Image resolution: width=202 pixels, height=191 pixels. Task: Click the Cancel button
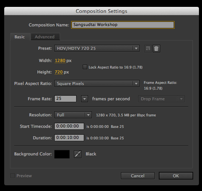tap(138, 176)
